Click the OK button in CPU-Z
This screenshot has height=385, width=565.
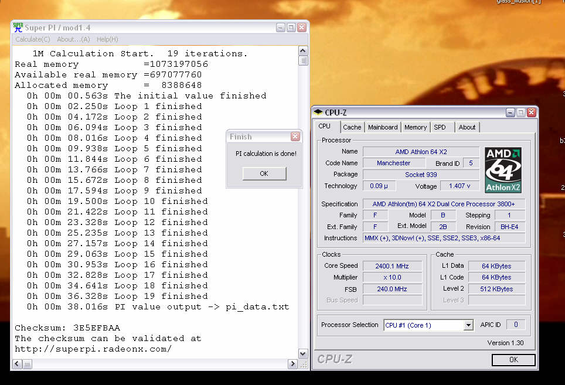tap(513, 359)
